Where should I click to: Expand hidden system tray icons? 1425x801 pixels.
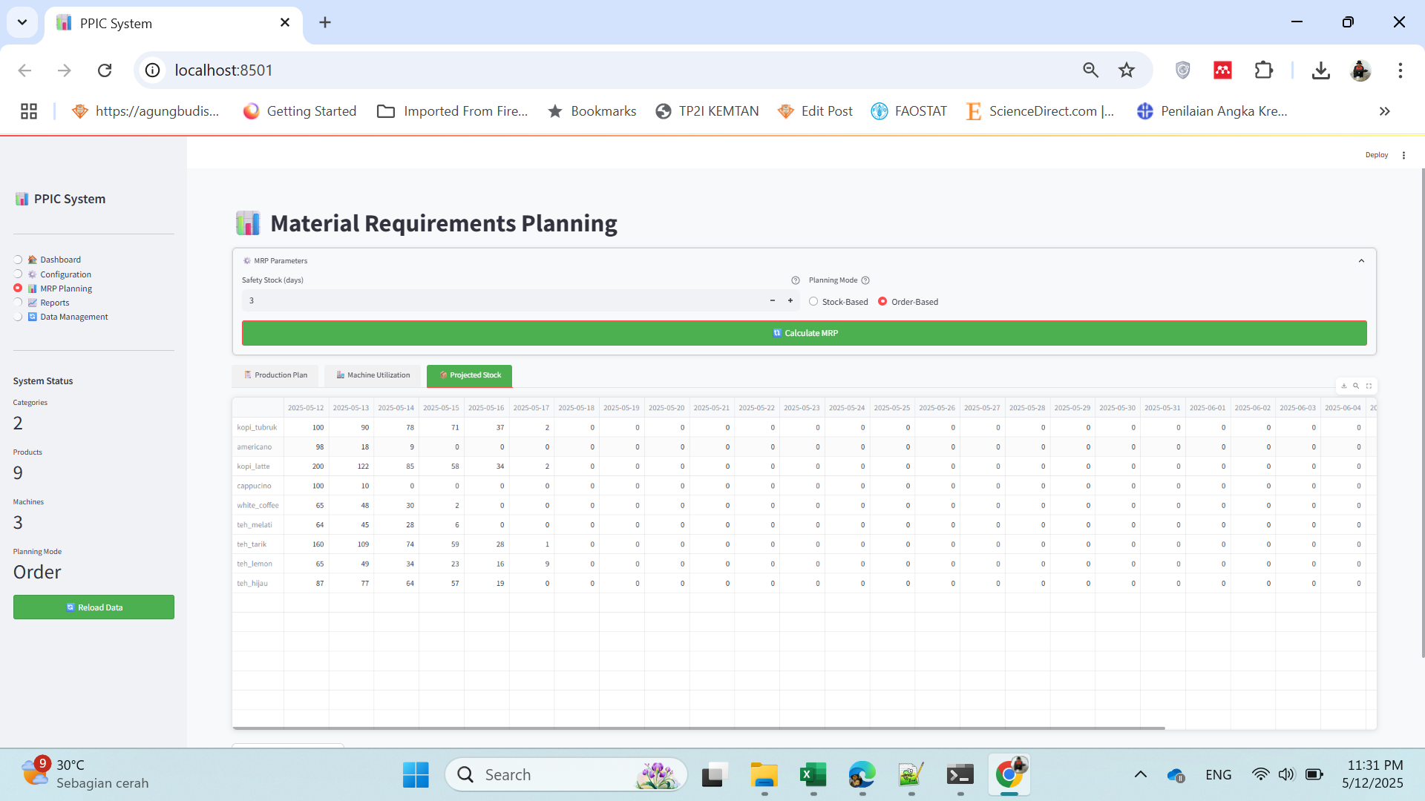pyautogui.click(x=1141, y=774)
